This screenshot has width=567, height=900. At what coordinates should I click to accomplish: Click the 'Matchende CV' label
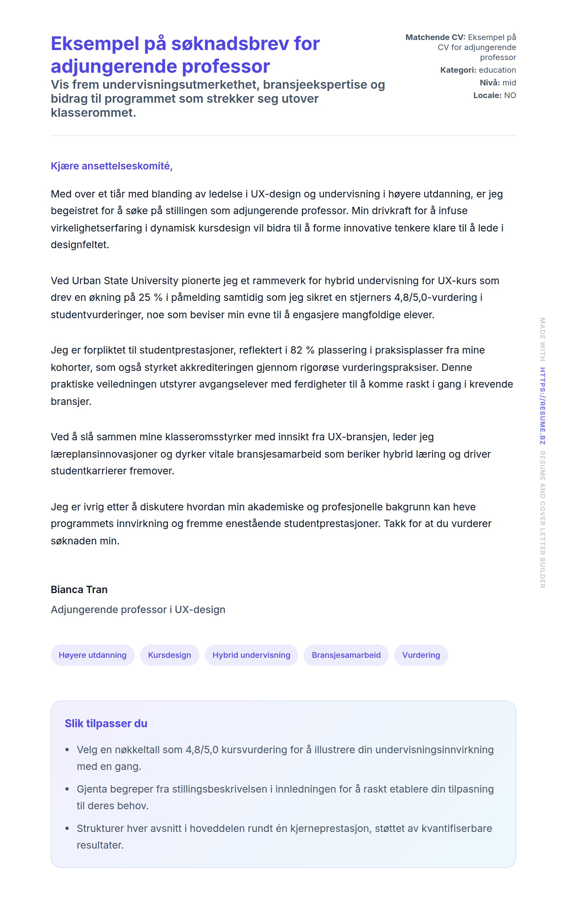(435, 37)
